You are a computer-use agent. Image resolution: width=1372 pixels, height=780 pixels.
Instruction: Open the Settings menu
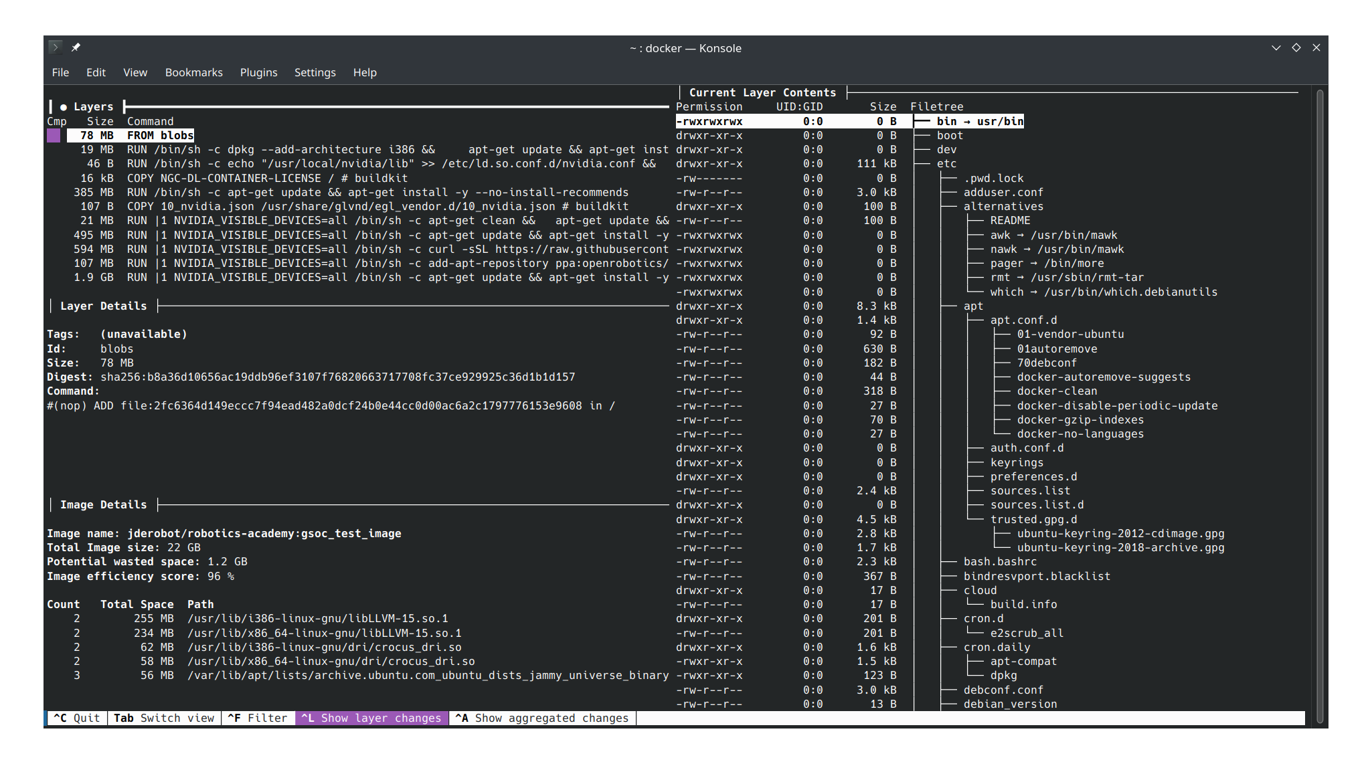[x=315, y=72]
